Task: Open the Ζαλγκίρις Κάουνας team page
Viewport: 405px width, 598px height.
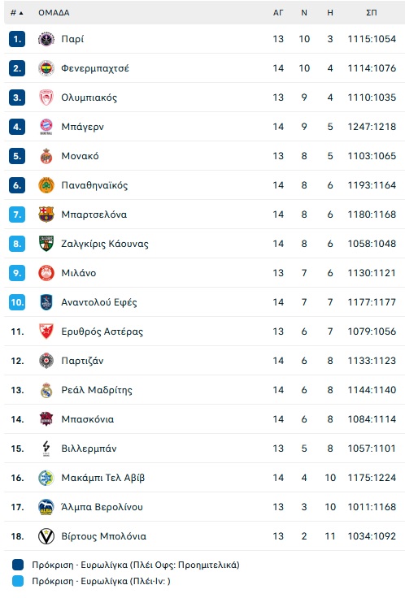Action: tap(105, 244)
